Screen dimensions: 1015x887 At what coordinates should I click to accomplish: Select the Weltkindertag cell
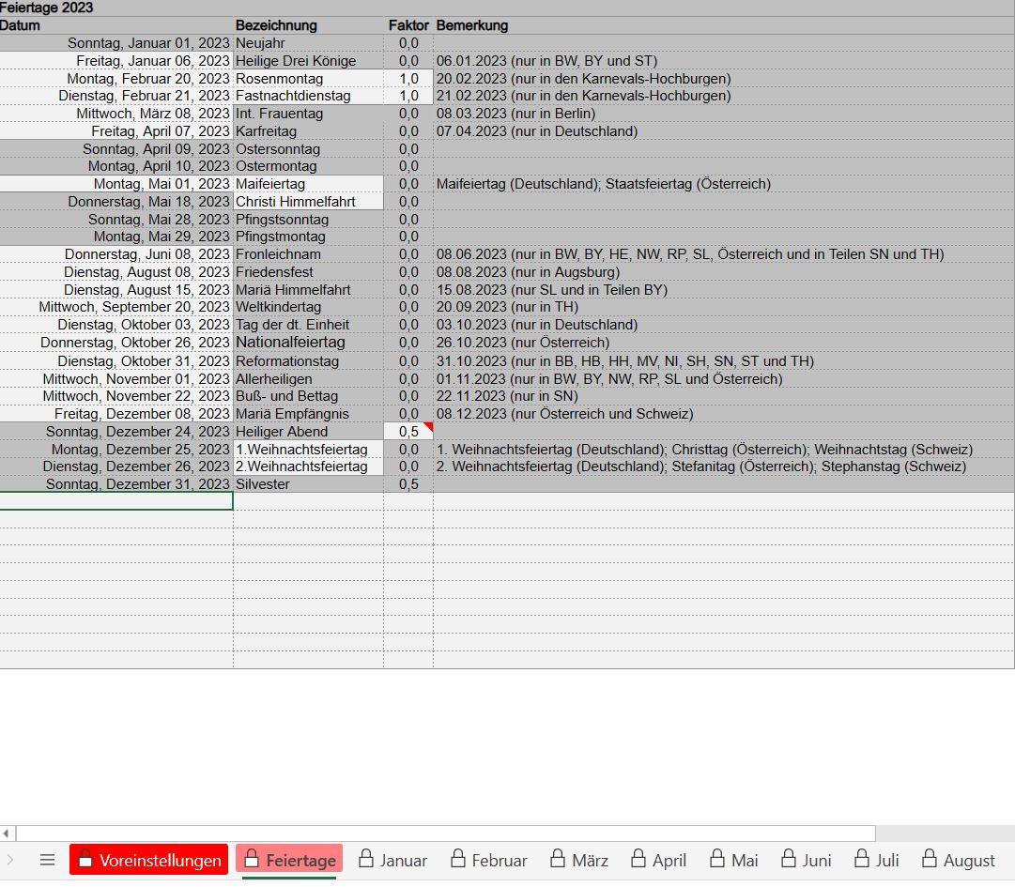click(x=308, y=307)
